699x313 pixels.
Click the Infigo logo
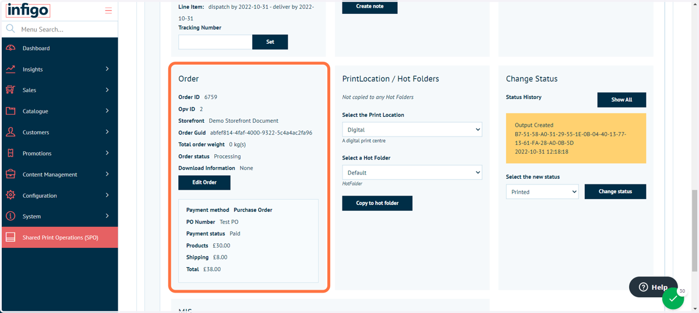28,10
